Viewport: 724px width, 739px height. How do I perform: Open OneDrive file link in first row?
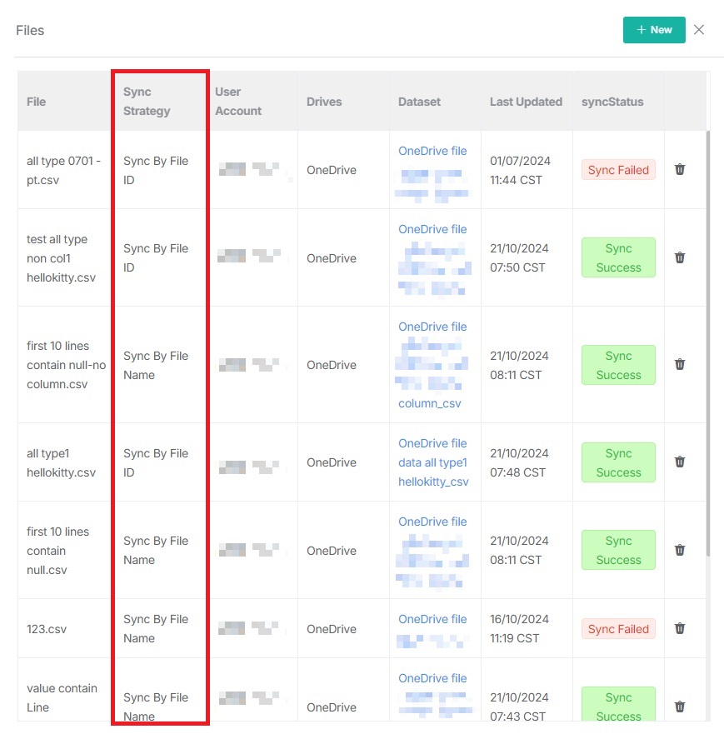pyautogui.click(x=432, y=151)
